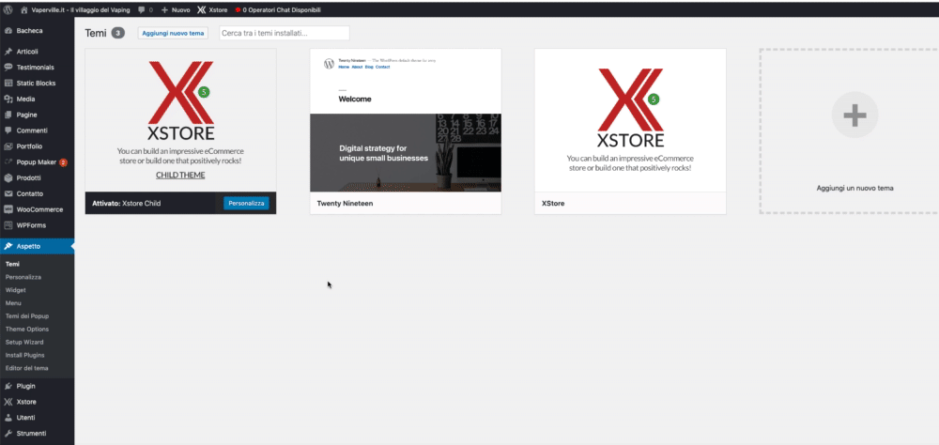
Task: Open the home icon for Vaperville.it
Action: tap(24, 9)
